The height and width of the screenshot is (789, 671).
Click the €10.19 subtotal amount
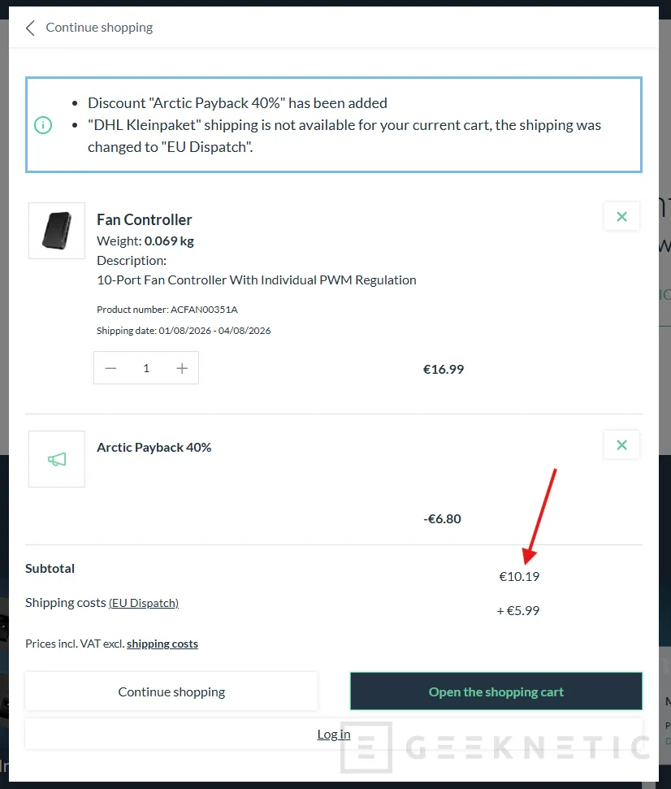click(x=519, y=577)
